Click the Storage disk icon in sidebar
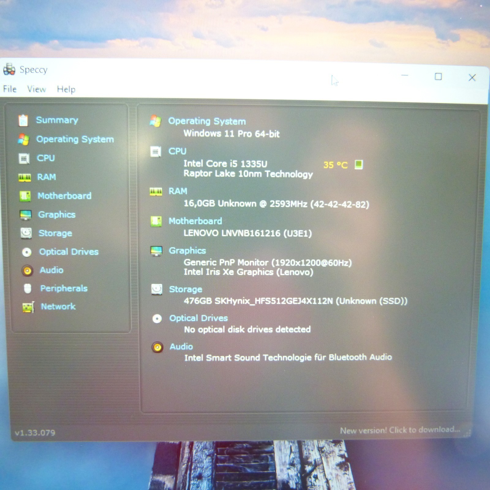Image resolution: width=490 pixels, height=490 pixels. [x=26, y=233]
